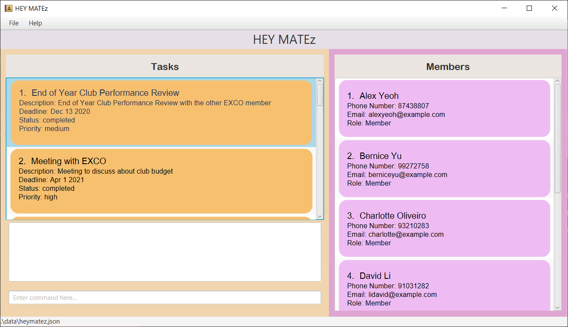This screenshot has width=568, height=327.
Task: Click the command input field
Action: (x=165, y=297)
